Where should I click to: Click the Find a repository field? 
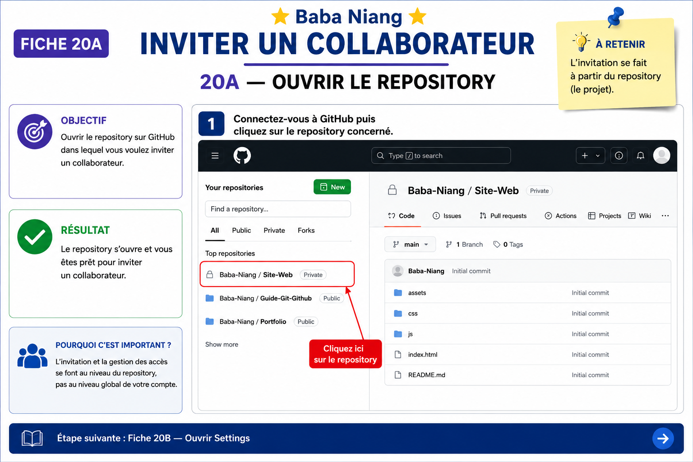tap(278, 209)
